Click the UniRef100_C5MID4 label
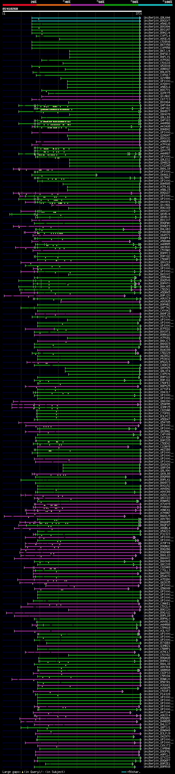 (157, 676)
